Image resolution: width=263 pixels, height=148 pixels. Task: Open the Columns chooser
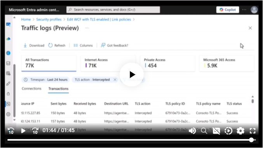pyautogui.click(x=83, y=45)
